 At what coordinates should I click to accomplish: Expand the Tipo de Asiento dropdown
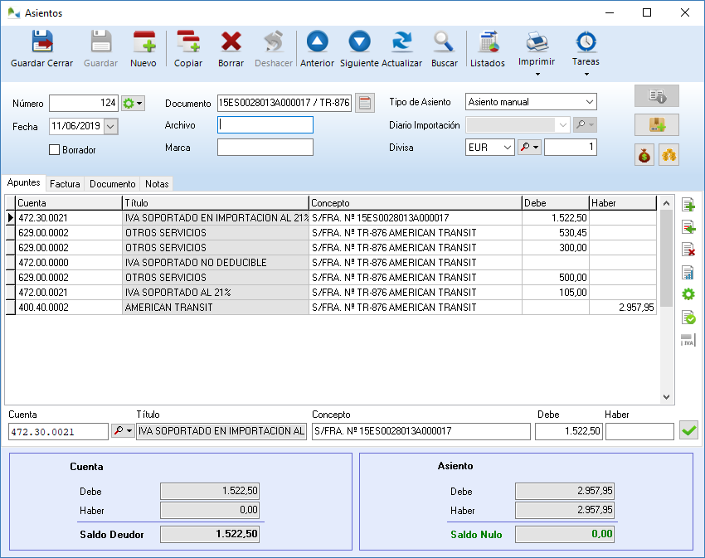pyautogui.click(x=589, y=102)
